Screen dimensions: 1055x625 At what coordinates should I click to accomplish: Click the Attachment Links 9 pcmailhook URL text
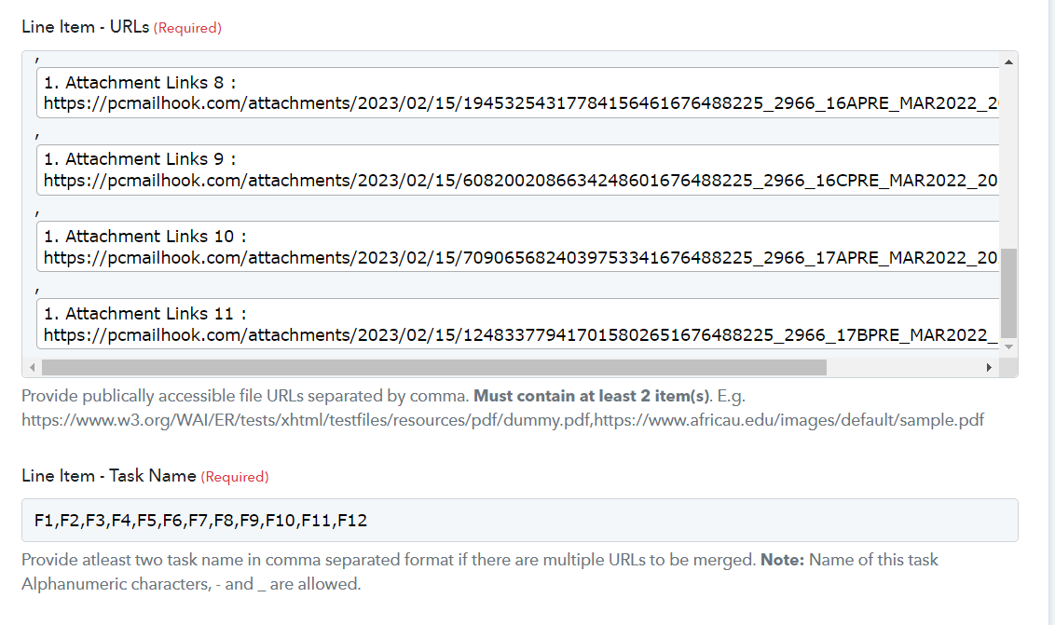coord(520,181)
